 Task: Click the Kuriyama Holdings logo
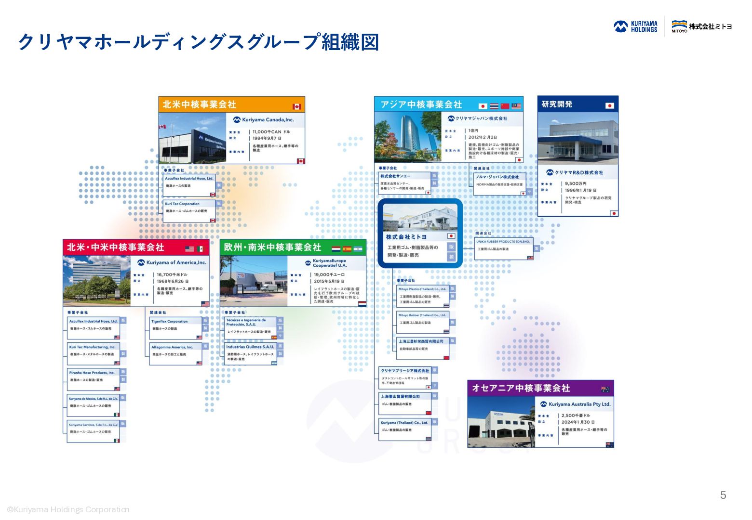click(636, 26)
